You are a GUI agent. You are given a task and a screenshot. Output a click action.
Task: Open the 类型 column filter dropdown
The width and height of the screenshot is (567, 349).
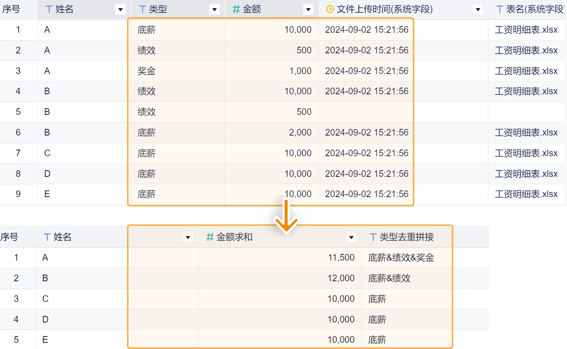coord(215,9)
